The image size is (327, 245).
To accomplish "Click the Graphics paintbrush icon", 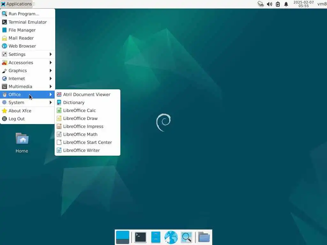I will [4, 71].
